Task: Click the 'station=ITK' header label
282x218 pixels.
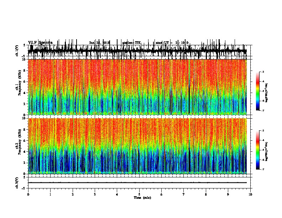Action: pyautogui.click(x=131, y=43)
